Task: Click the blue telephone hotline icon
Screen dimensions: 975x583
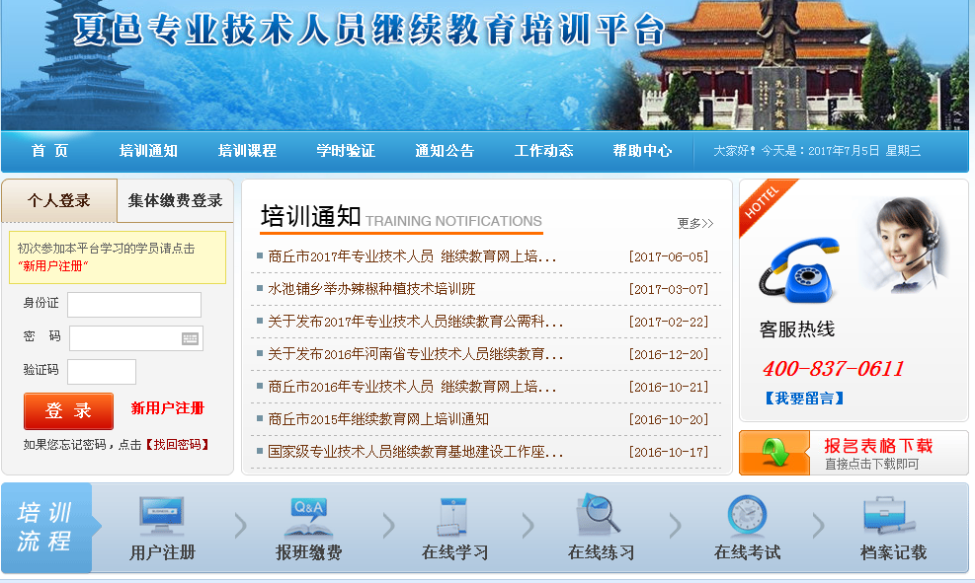Action: point(798,268)
